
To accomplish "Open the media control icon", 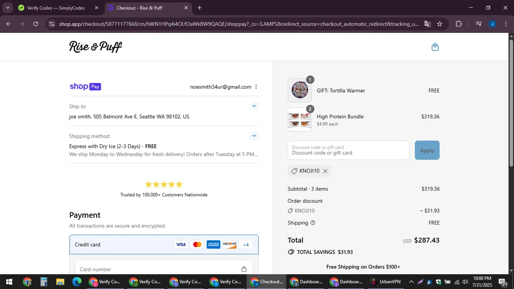I will [479, 24].
